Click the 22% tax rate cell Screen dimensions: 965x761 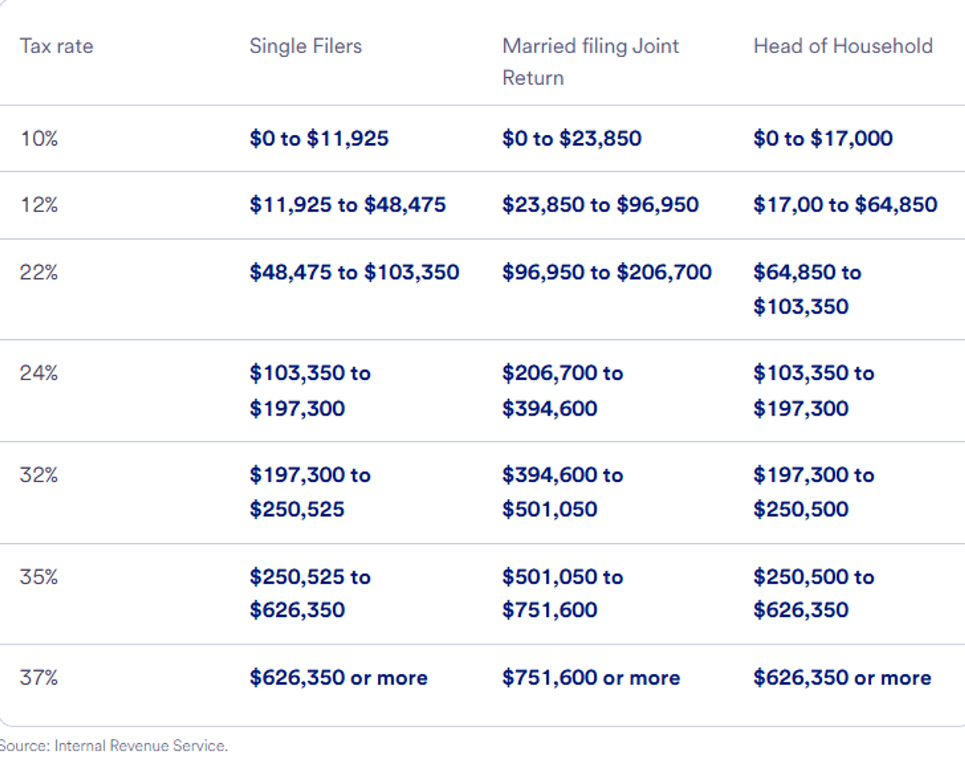coord(39,272)
